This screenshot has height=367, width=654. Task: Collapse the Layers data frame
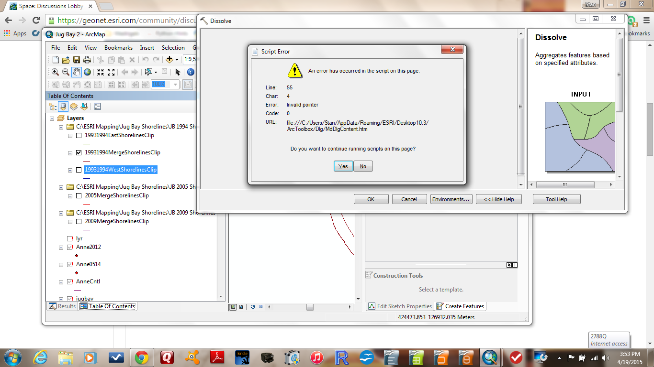point(52,118)
